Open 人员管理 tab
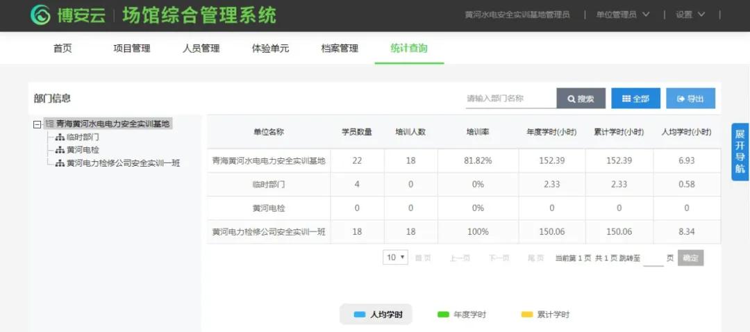The height and width of the screenshot is (332, 750). (x=201, y=49)
